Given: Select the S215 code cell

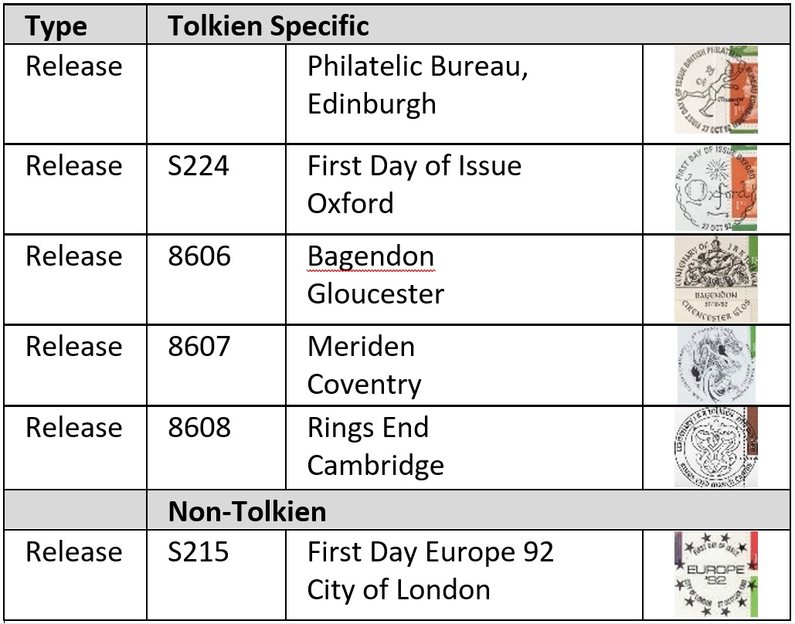Looking at the screenshot, I should pos(216,575).
